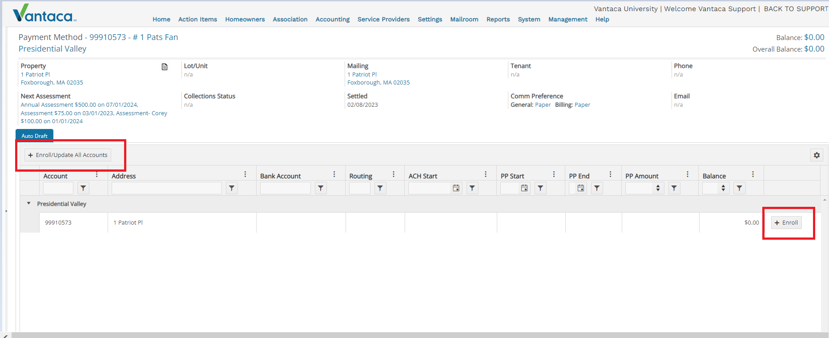Open the System menu
This screenshot has width=829, height=338.
point(529,20)
